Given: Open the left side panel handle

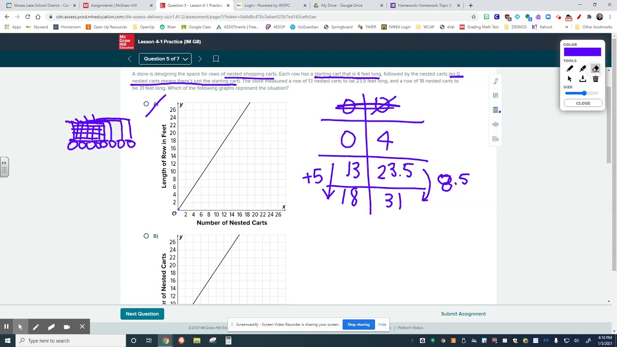Looking at the screenshot, I should tap(4, 167).
